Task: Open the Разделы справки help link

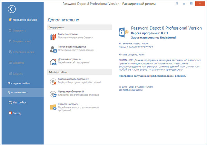Action: pyautogui.click(x=68, y=34)
